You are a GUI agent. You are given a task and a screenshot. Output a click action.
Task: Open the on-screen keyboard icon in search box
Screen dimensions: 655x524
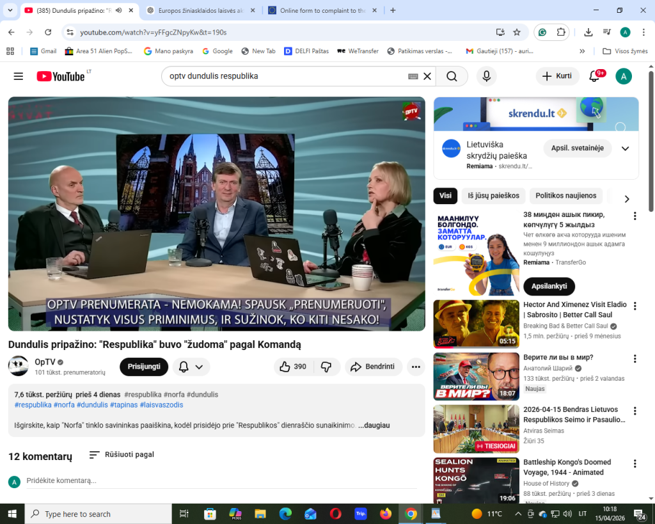(413, 76)
